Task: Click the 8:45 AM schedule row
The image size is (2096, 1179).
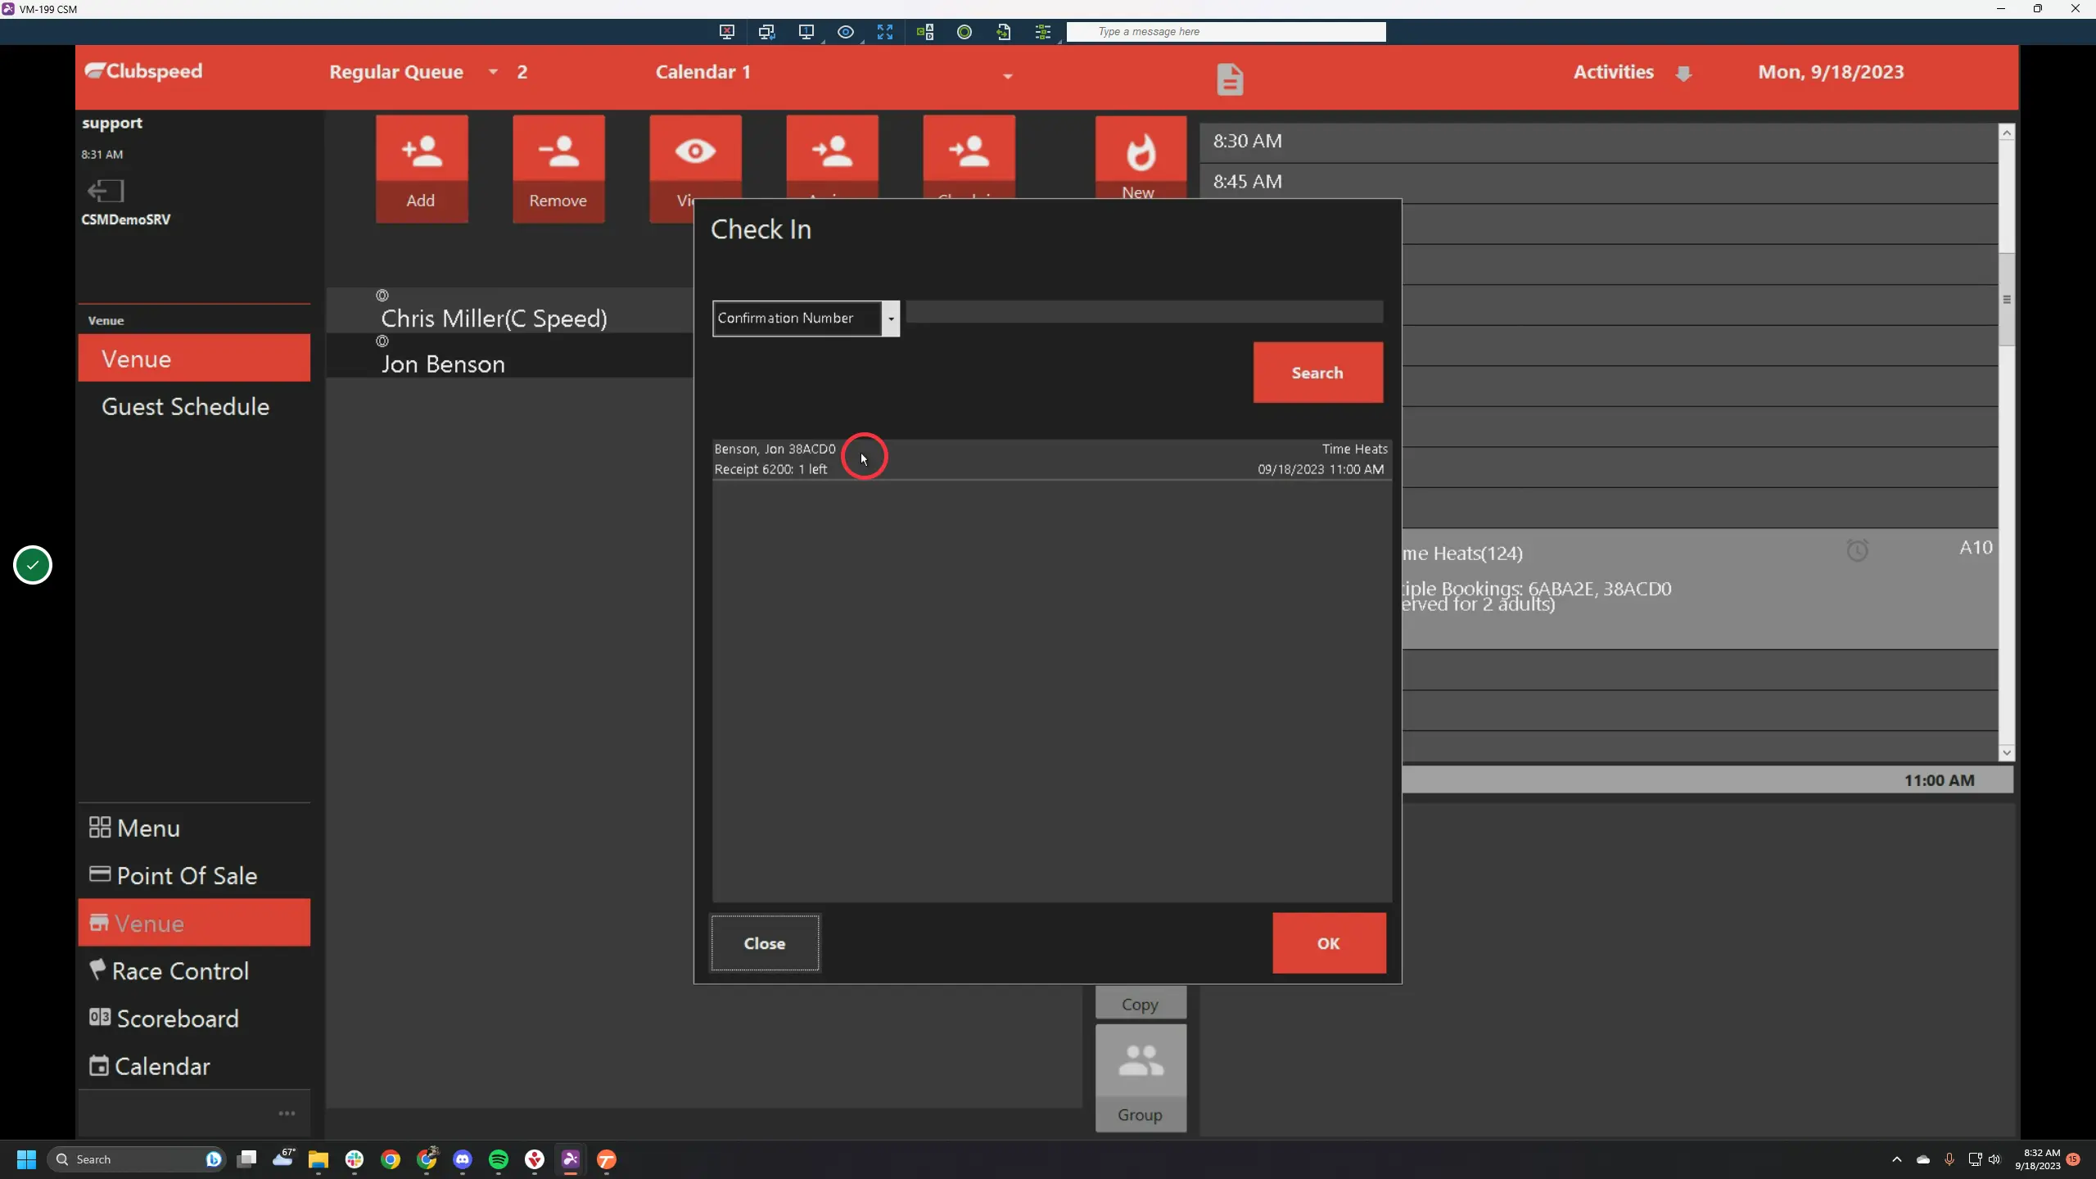Action: [1598, 183]
